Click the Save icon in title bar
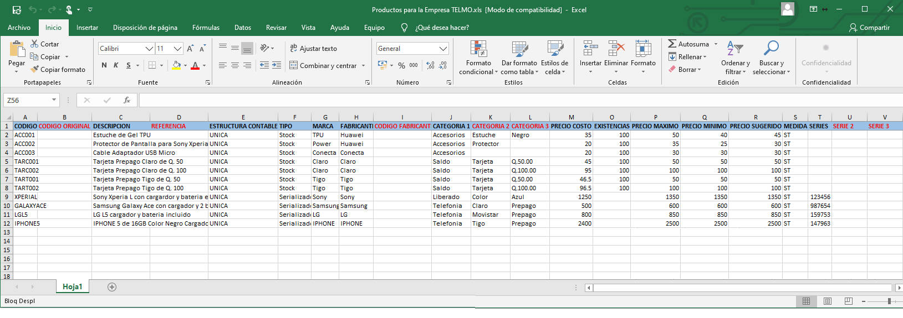The height and width of the screenshot is (318, 903). tap(17, 10)
